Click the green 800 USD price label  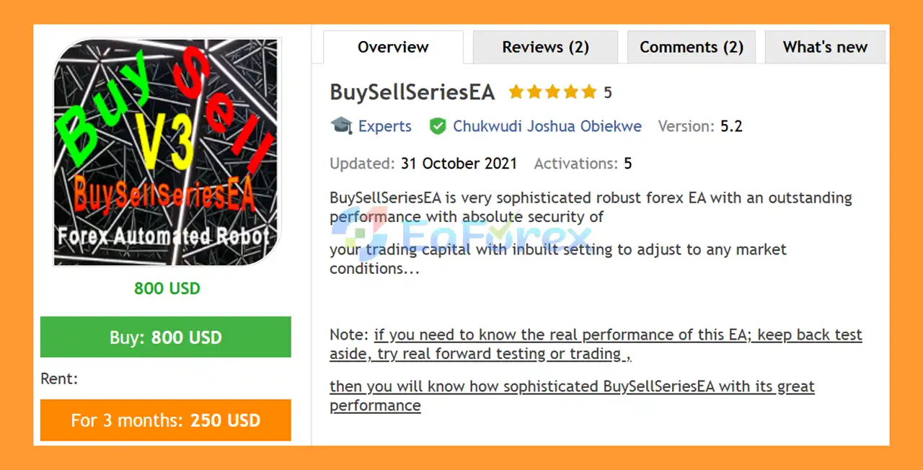tap(167, 288)
